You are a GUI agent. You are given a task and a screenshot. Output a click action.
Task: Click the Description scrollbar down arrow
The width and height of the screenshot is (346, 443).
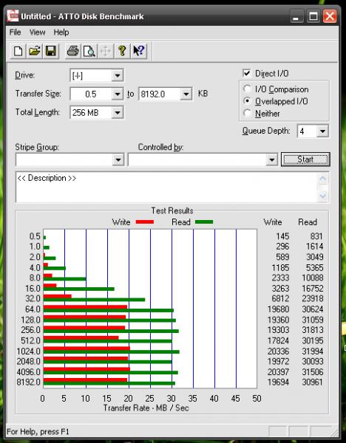coord(323,196)
